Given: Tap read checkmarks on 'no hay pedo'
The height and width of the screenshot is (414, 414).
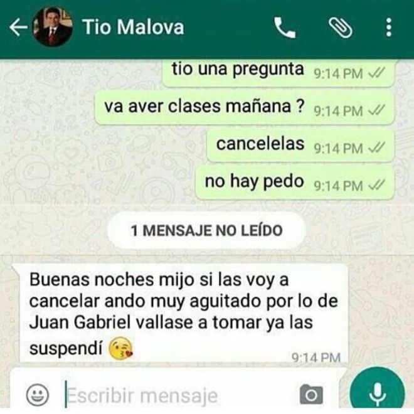Looking at the screenshot, I should point(376,185).
